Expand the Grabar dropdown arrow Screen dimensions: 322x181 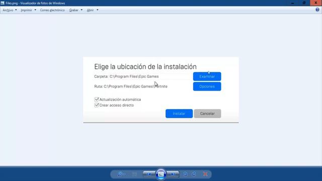point(82,10)
